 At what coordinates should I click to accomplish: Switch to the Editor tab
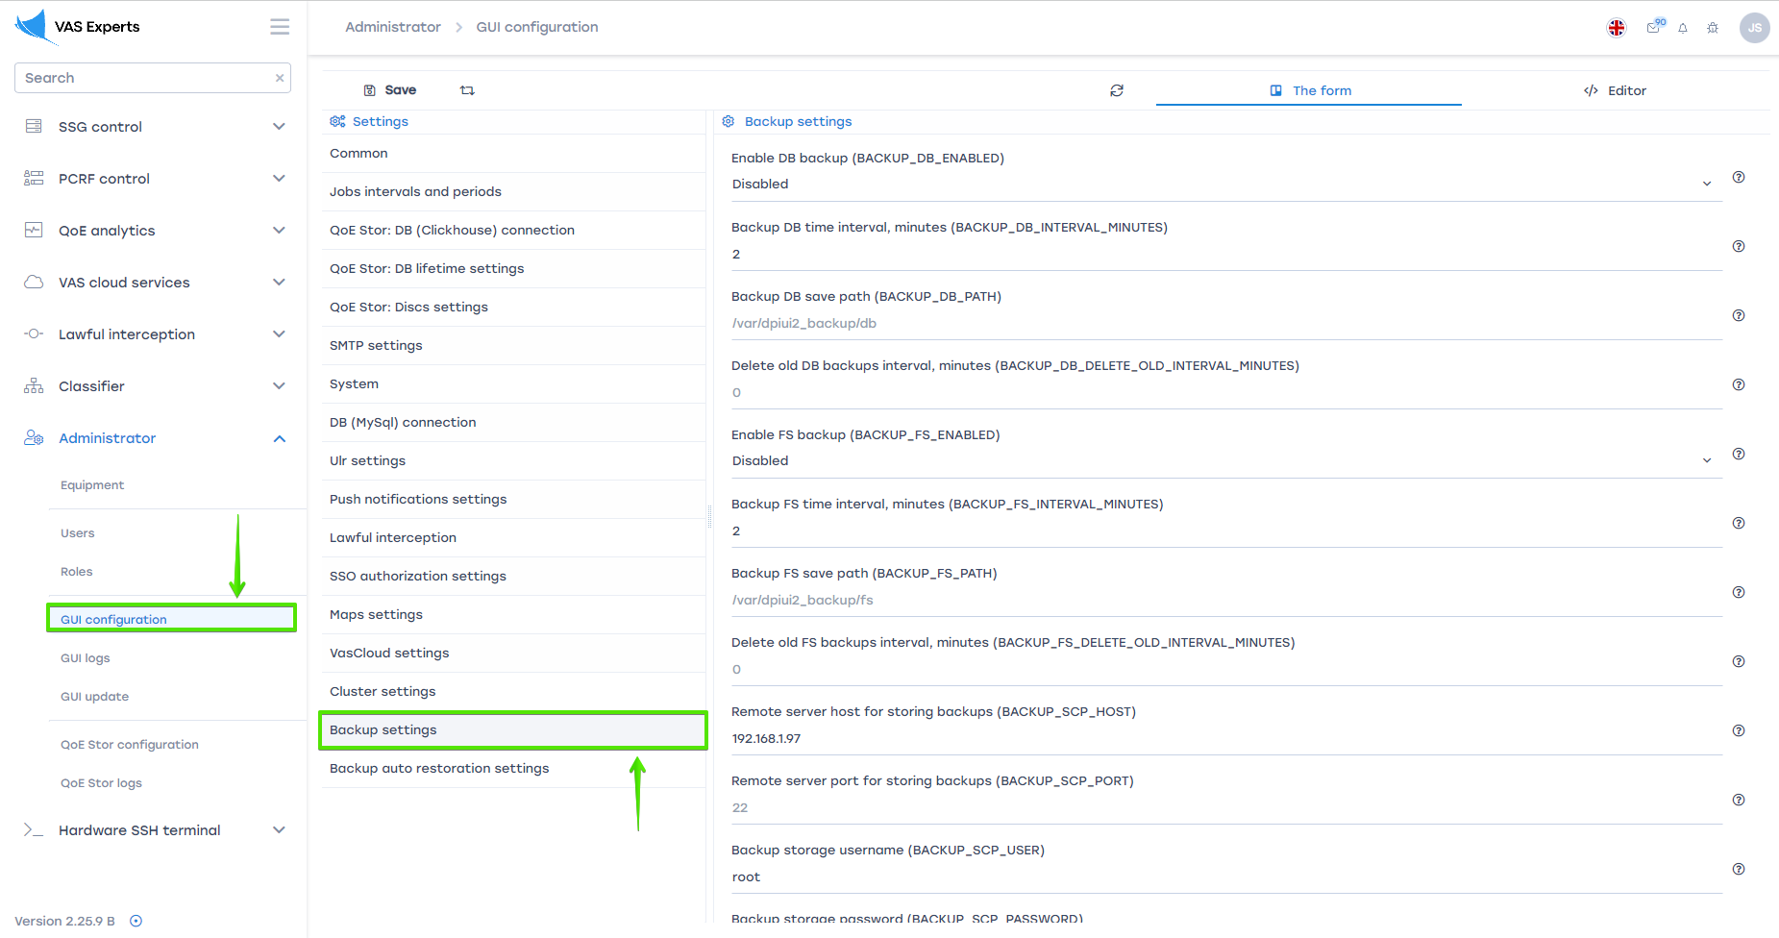coord(1616,90)
